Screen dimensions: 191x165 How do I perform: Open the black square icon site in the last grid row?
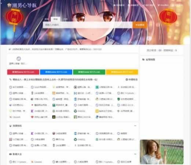(61, 117)
